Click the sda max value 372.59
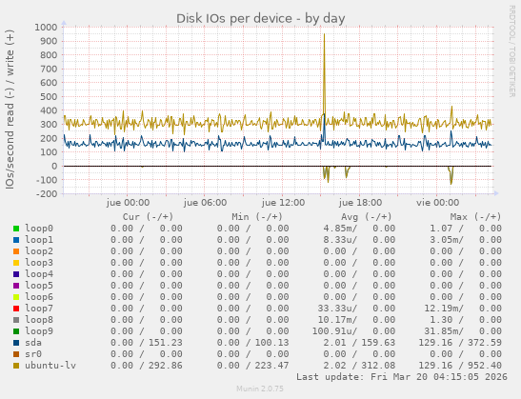Screen dimensions: 521x399 [x=485, y=343]
